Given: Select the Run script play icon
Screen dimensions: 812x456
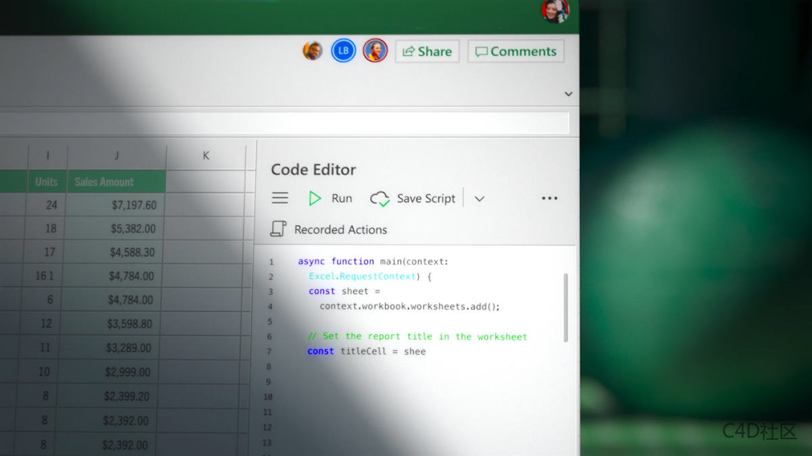Looking at the screenshot, I should point(315,198).
